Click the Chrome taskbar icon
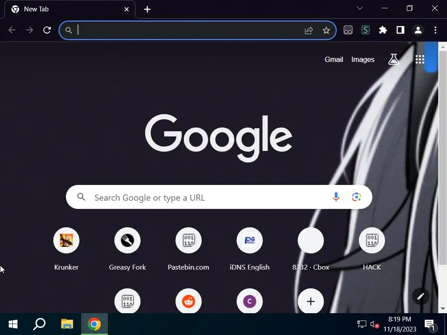This screenshot has width=447, height=335. click(x=94, y=324)
